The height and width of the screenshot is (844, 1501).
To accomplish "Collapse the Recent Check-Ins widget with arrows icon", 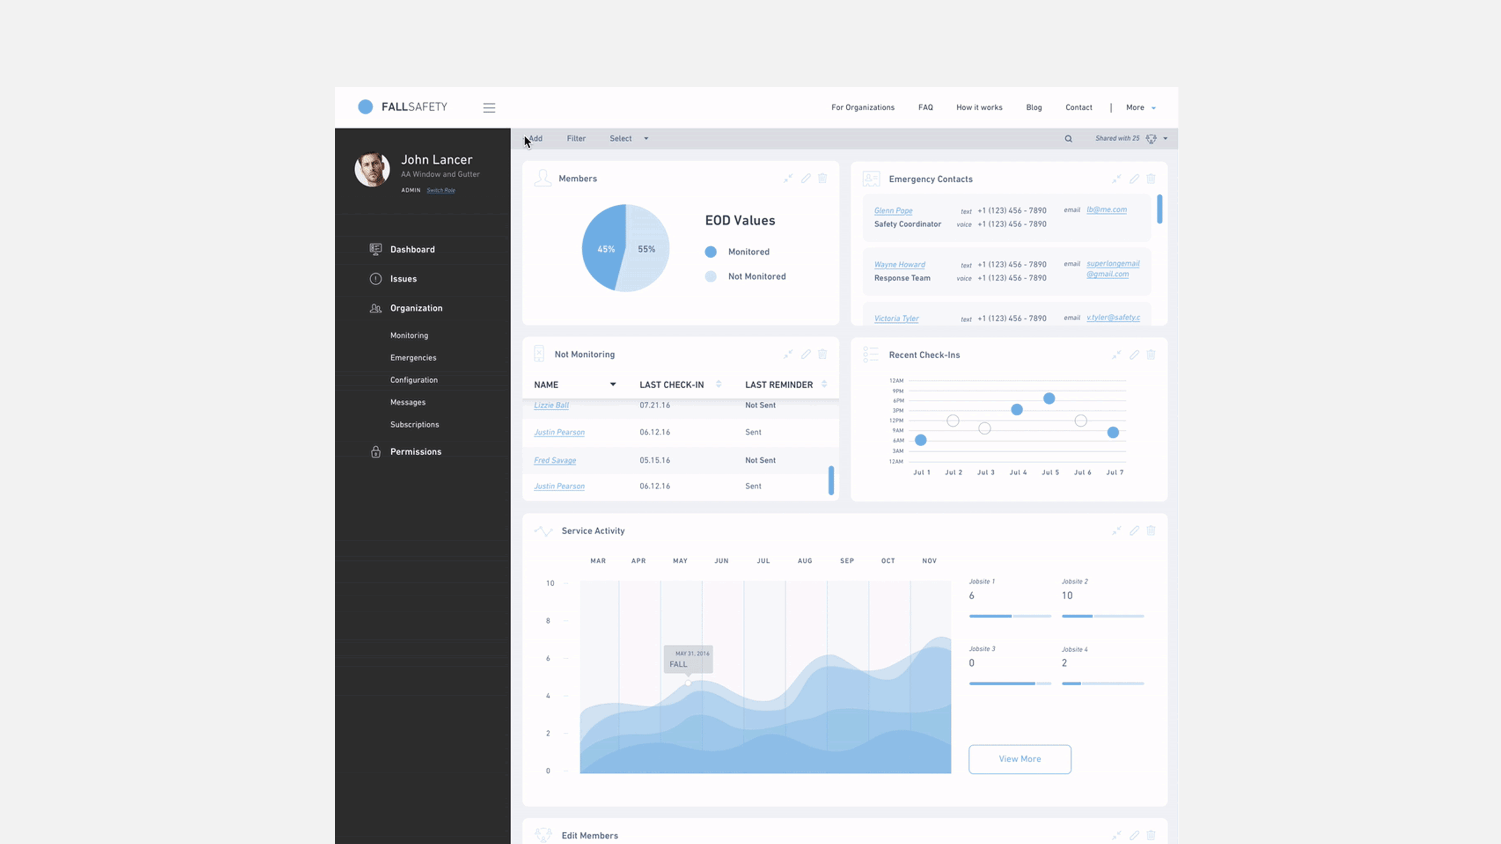I will coord(1116,355).
